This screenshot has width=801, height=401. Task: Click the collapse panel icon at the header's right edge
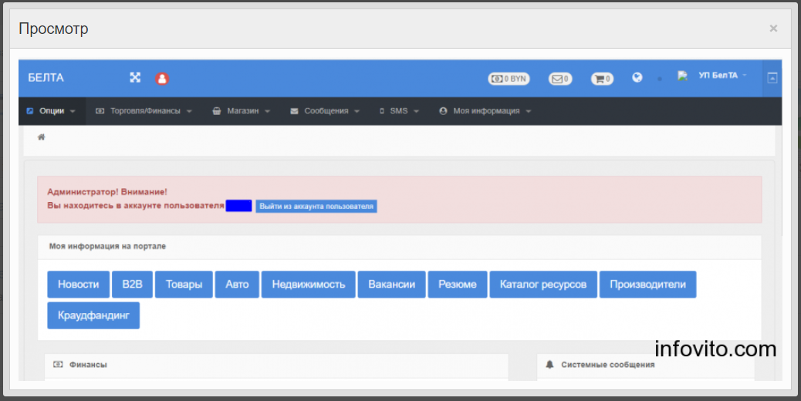point(772,78)
